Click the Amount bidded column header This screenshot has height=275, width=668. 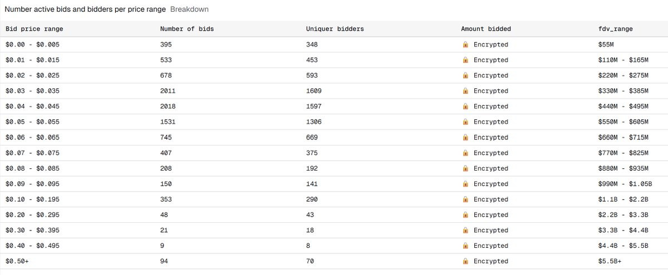point(485,29)
